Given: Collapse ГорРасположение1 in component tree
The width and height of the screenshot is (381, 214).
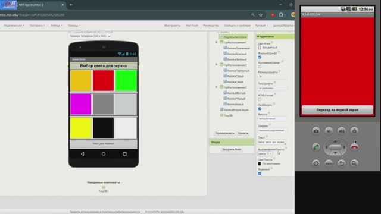Looking at the screenshot, I should coord(216,42).
